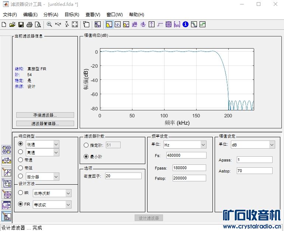
Task: Show Filter Information blue i icon
Action: (x=186, y=24)
